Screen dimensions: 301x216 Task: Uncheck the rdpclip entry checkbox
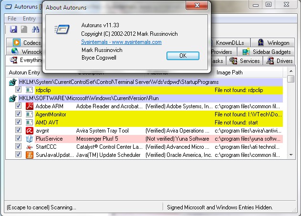(x=18, y=89)
